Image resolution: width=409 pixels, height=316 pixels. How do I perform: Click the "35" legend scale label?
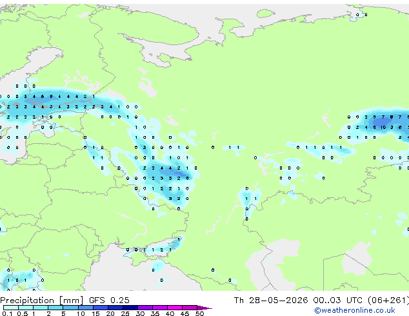click(155, 313)
